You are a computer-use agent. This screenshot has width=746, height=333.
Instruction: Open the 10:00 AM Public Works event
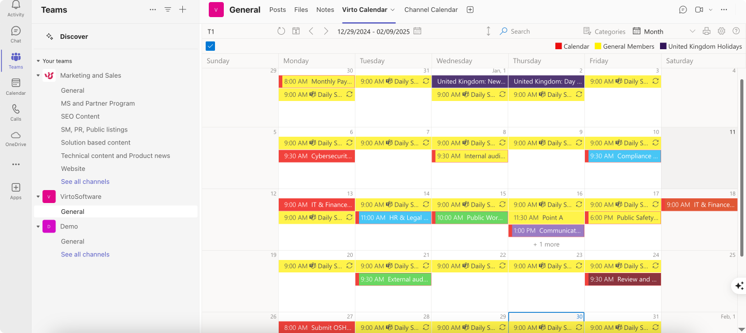[470, 218]
